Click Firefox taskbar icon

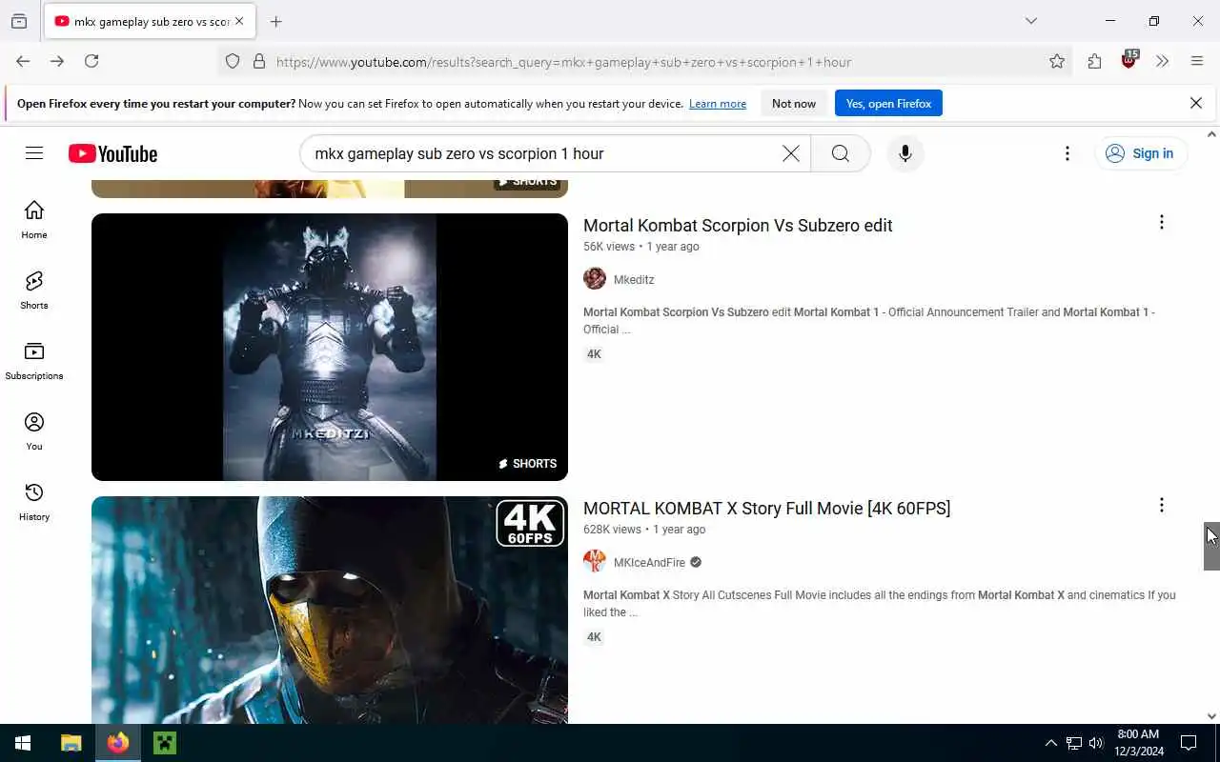point(118,743)
